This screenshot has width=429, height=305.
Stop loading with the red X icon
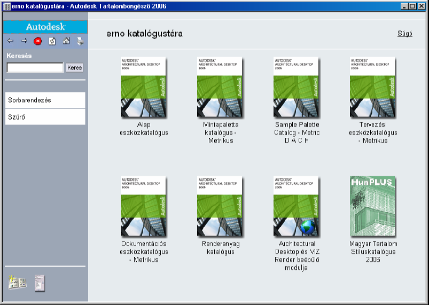38,41
